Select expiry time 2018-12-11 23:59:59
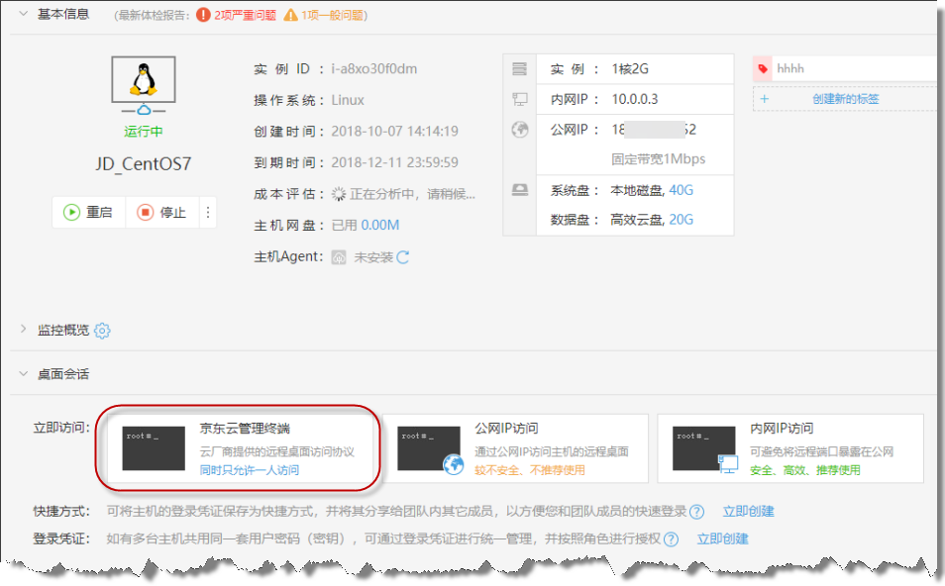The image size is (945, 586). click(x=395, y=162)
